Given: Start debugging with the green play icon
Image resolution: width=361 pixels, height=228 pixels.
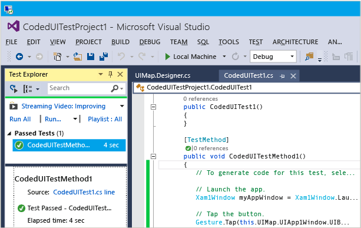Looking at the screenshot, I should (x=167, y=57).
